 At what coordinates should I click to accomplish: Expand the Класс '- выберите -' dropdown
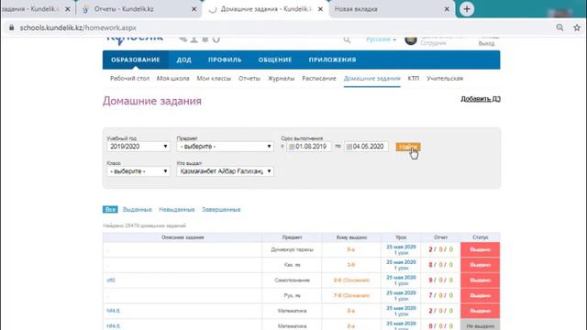[x=138, y=171]
